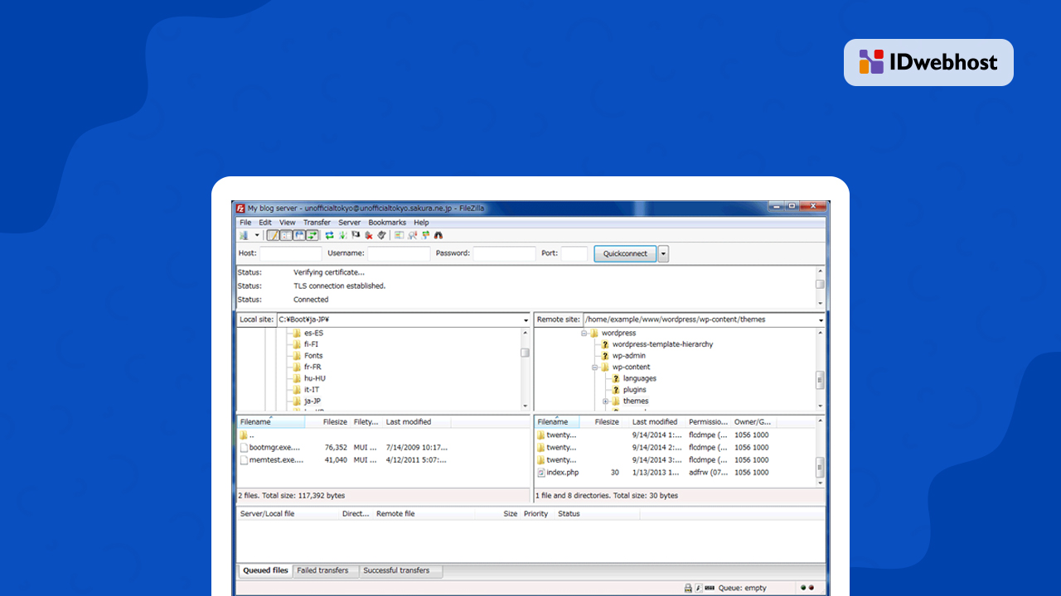Focus the Username input field

[x=399, y=254]
